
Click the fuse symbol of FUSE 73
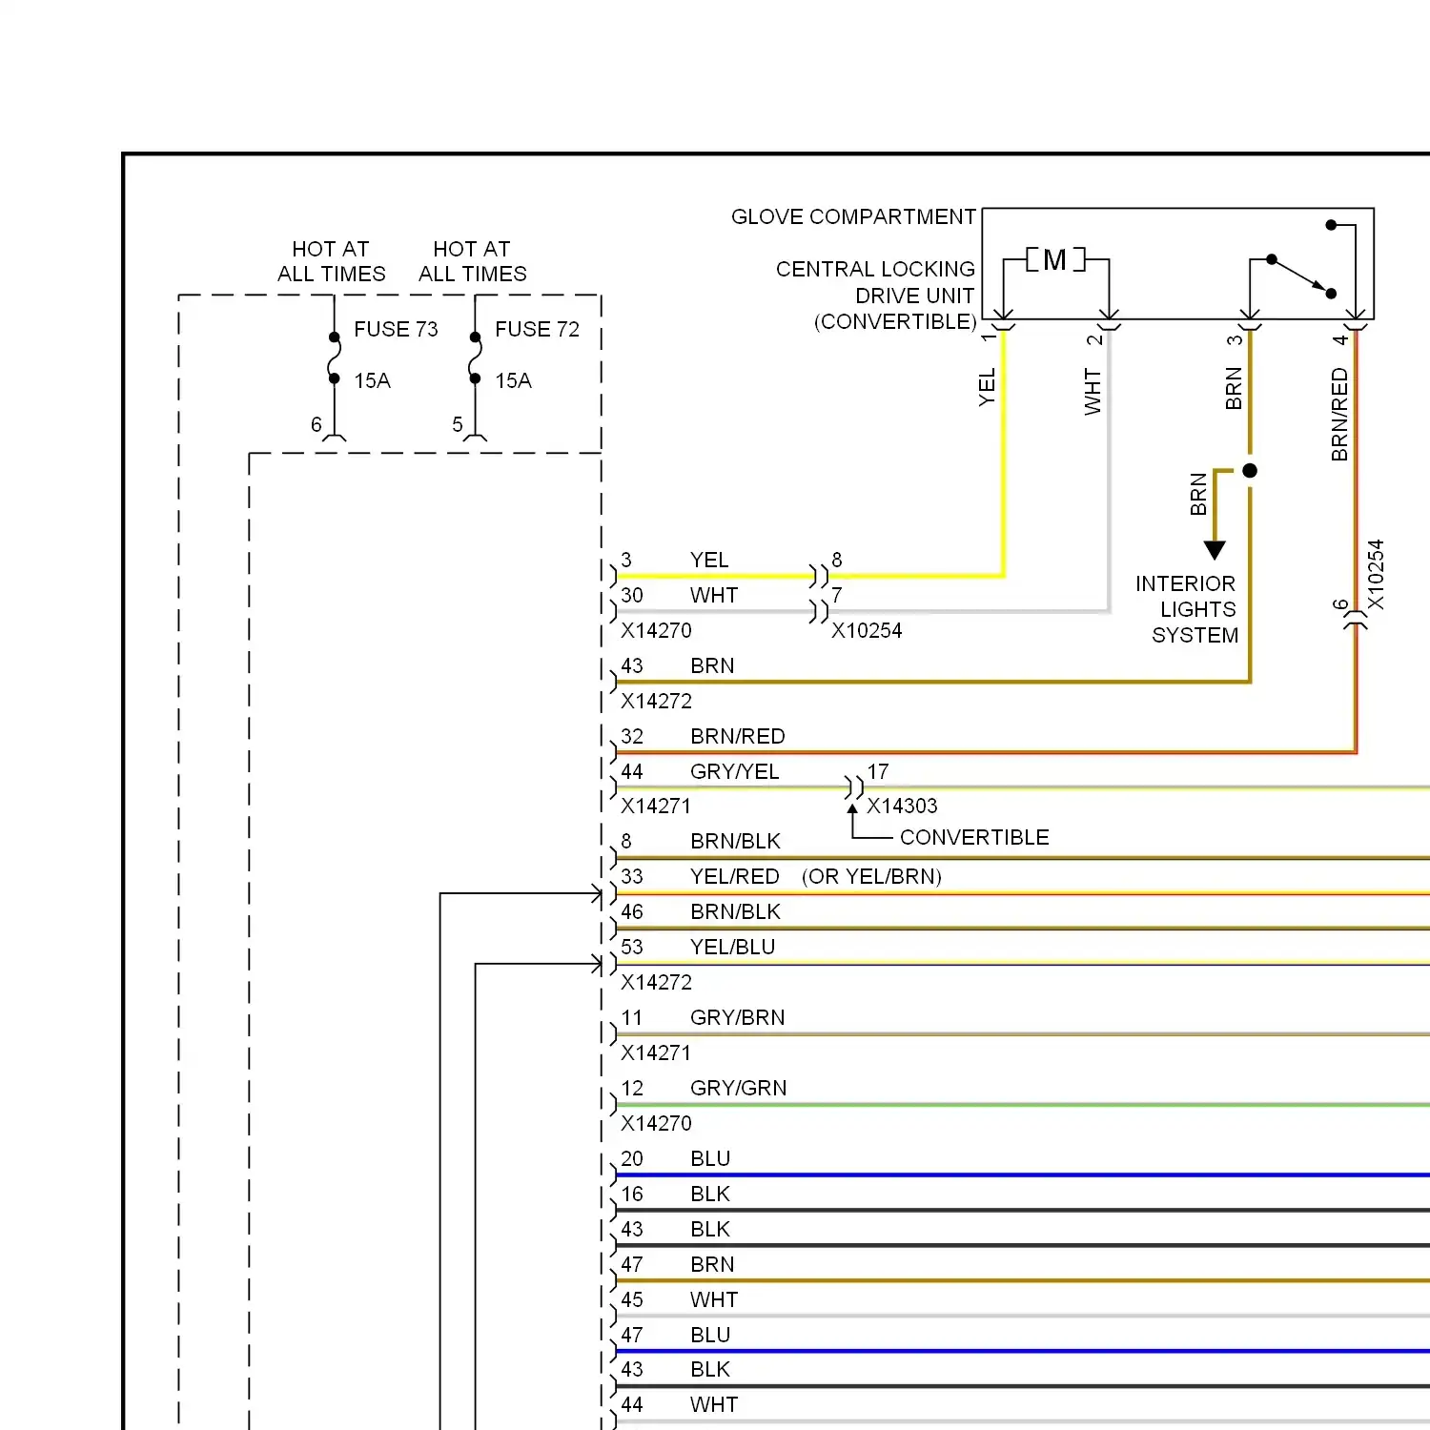(x=334, y=357)
